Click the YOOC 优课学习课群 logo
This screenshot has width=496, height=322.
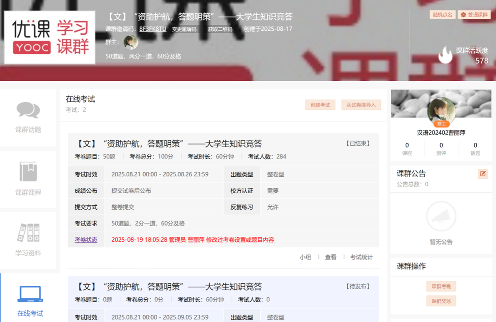[50, 37]
